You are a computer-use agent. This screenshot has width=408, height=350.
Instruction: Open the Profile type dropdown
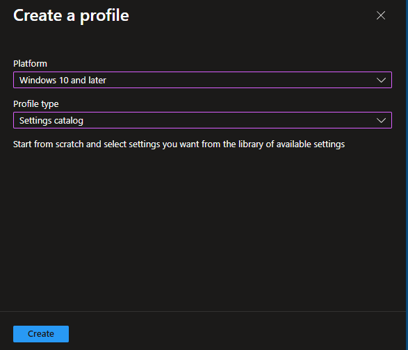tap(202, 120)
